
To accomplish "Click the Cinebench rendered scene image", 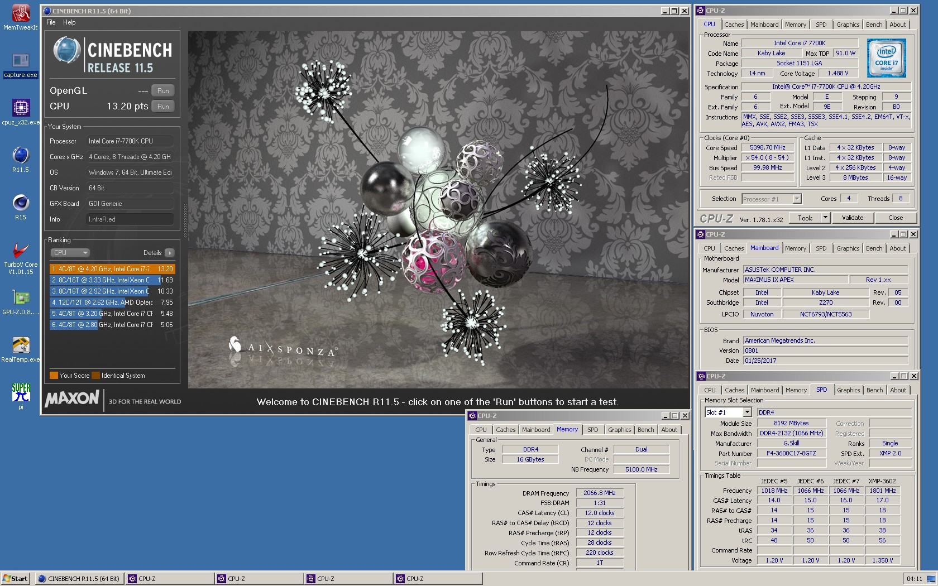I will 438,209.
